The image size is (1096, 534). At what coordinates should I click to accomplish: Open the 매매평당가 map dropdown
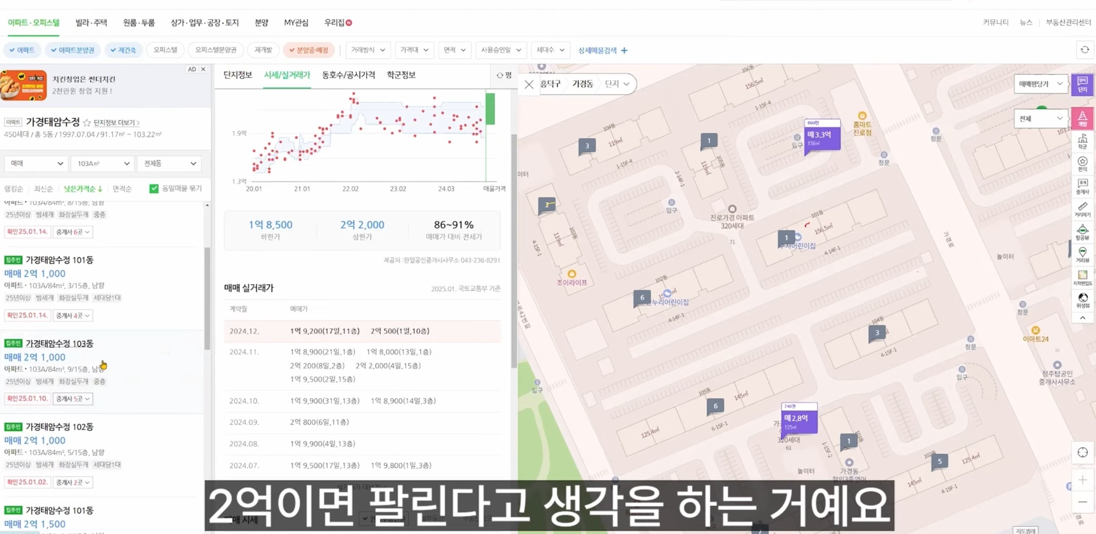click(1040, 84)
